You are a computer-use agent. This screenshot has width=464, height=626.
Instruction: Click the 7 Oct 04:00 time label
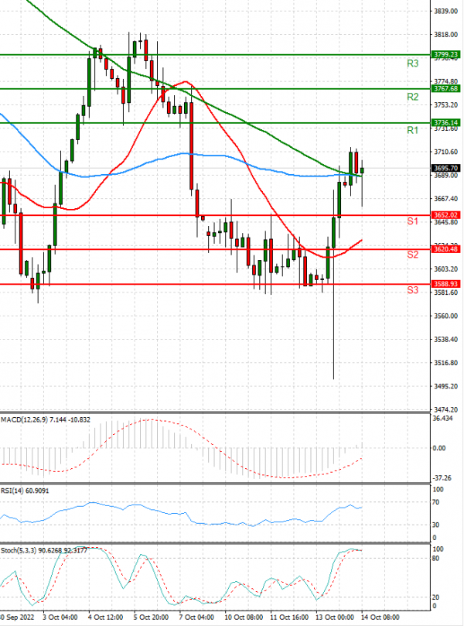196,617
